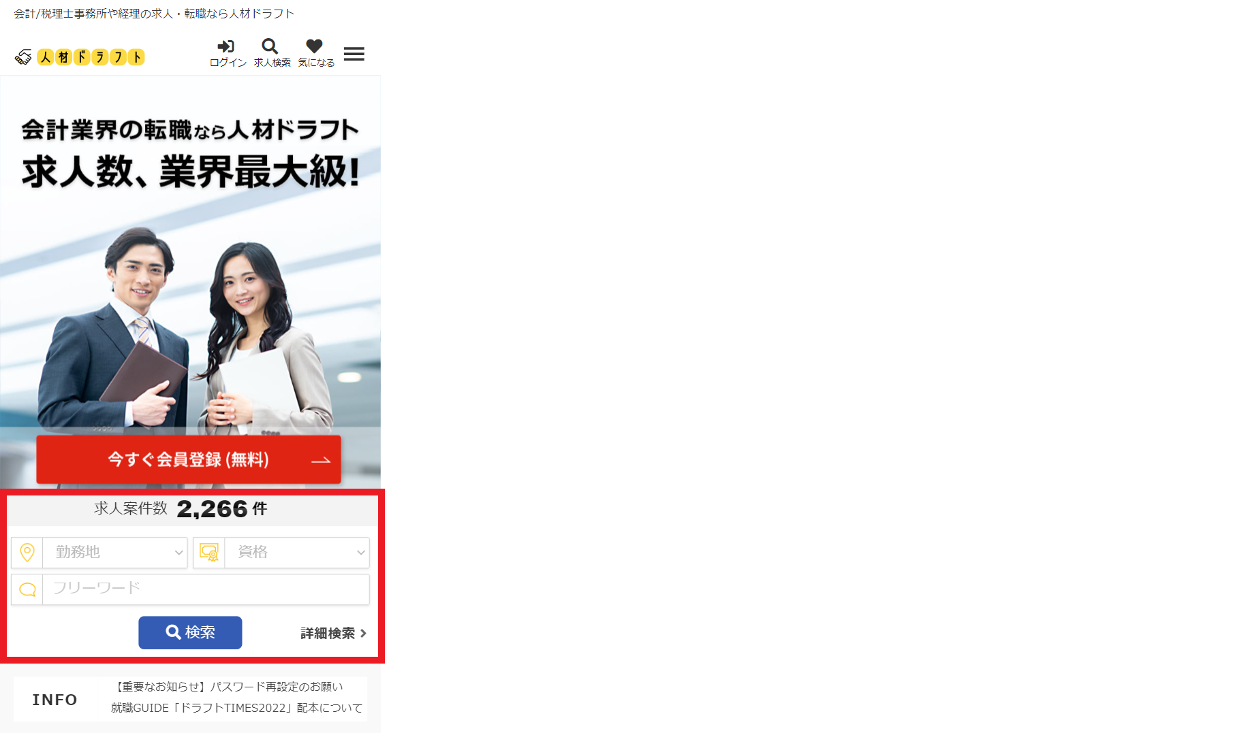Open 【重要なお知らせ】パスワード再設定のお願い notice
Viewport: 1246px width, 733px height.
[228, 687]
